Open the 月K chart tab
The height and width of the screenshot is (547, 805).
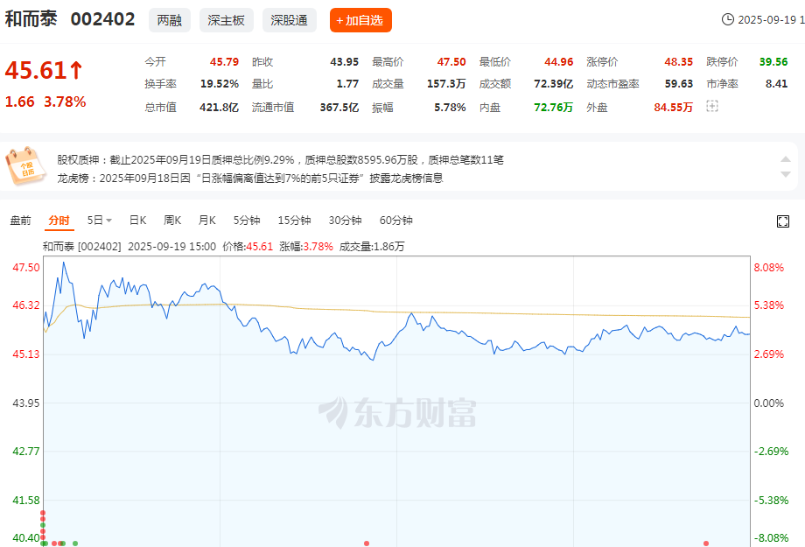point(206,221)
